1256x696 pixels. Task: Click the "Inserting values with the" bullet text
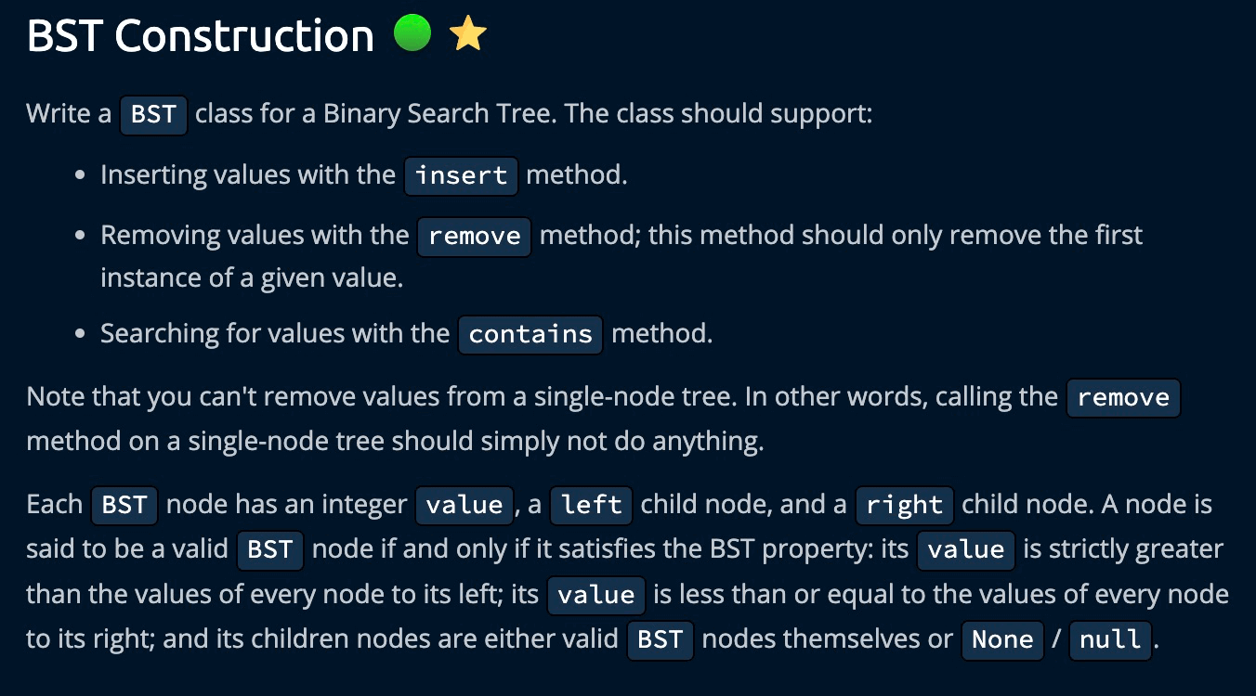[248, 175]
